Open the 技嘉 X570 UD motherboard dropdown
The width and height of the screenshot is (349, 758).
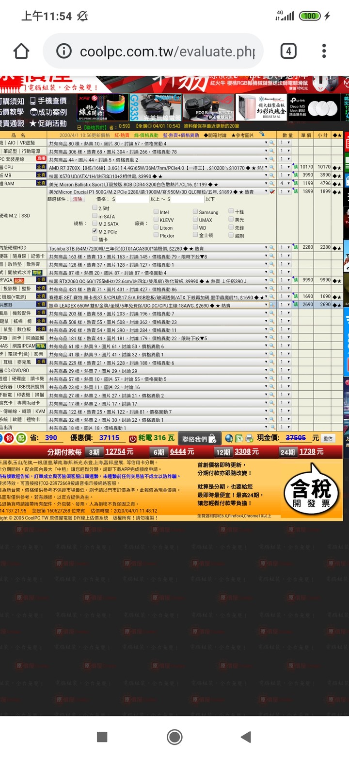[158, 175]
